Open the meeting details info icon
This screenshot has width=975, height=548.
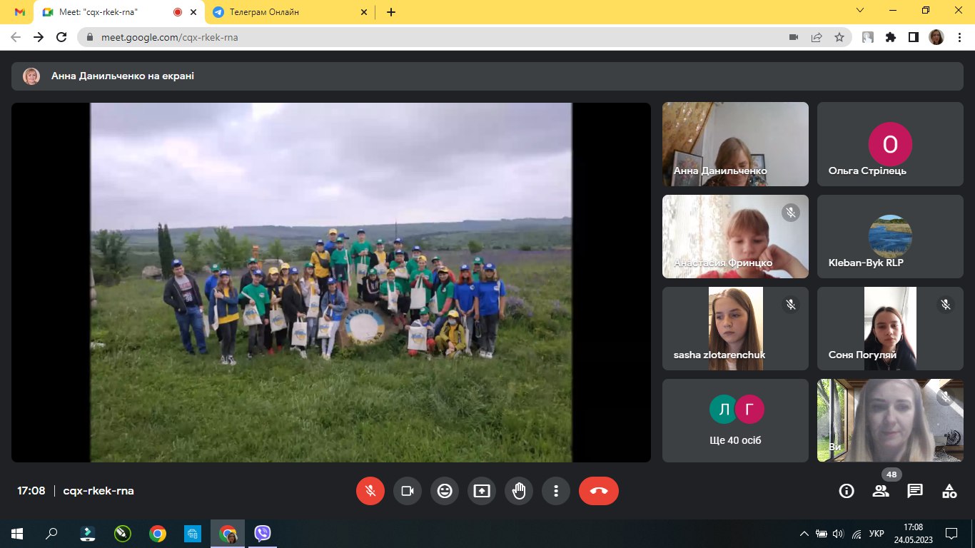pyautogui.click(x=847, y=491)
